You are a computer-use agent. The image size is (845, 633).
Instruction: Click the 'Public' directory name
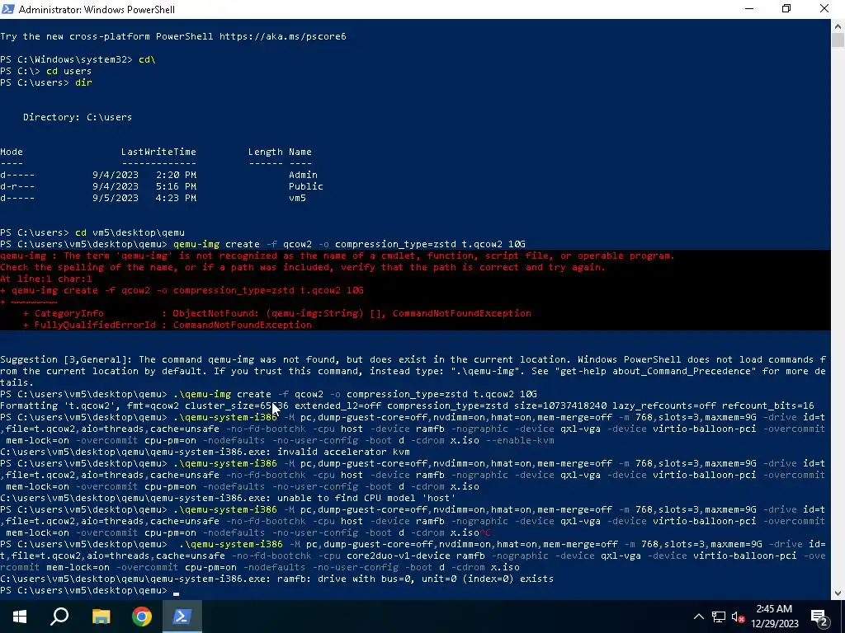(x=305, y=186)
